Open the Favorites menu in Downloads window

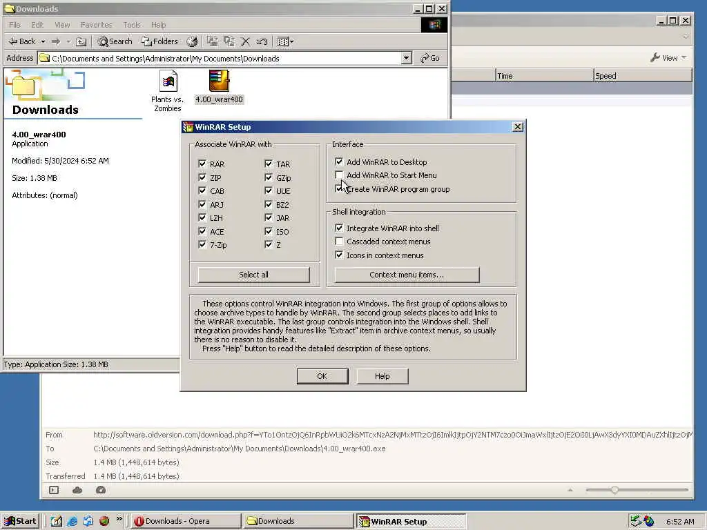point(96,25)
